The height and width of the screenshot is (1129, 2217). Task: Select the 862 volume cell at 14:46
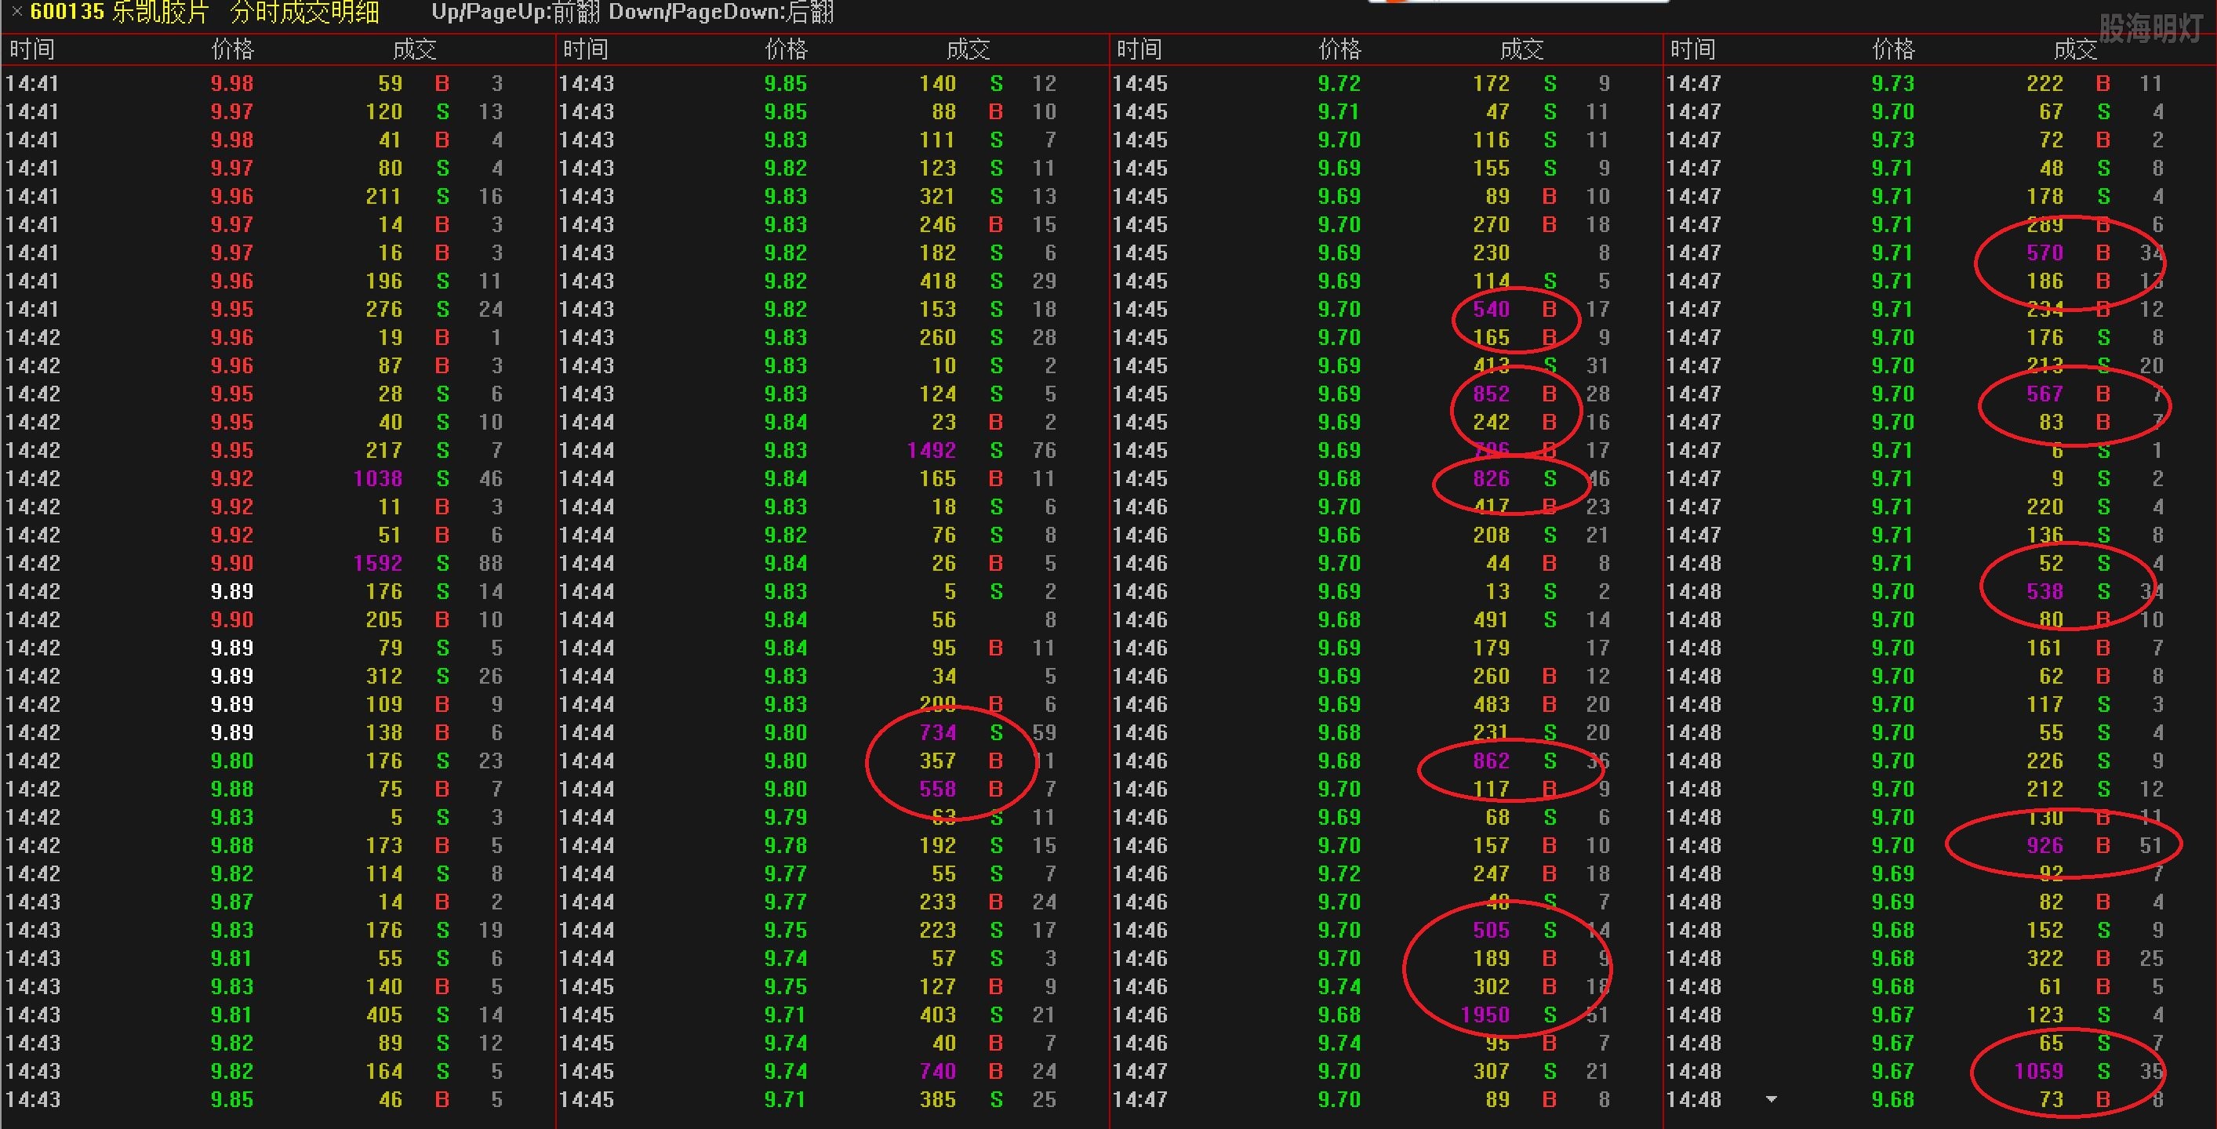(1492, 761)
